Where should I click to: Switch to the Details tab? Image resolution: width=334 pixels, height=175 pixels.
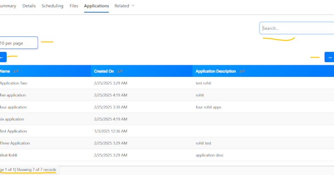coord(29,6)
